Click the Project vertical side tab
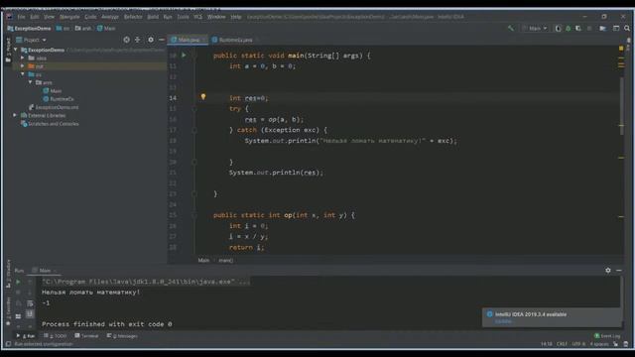 [8, 51]
